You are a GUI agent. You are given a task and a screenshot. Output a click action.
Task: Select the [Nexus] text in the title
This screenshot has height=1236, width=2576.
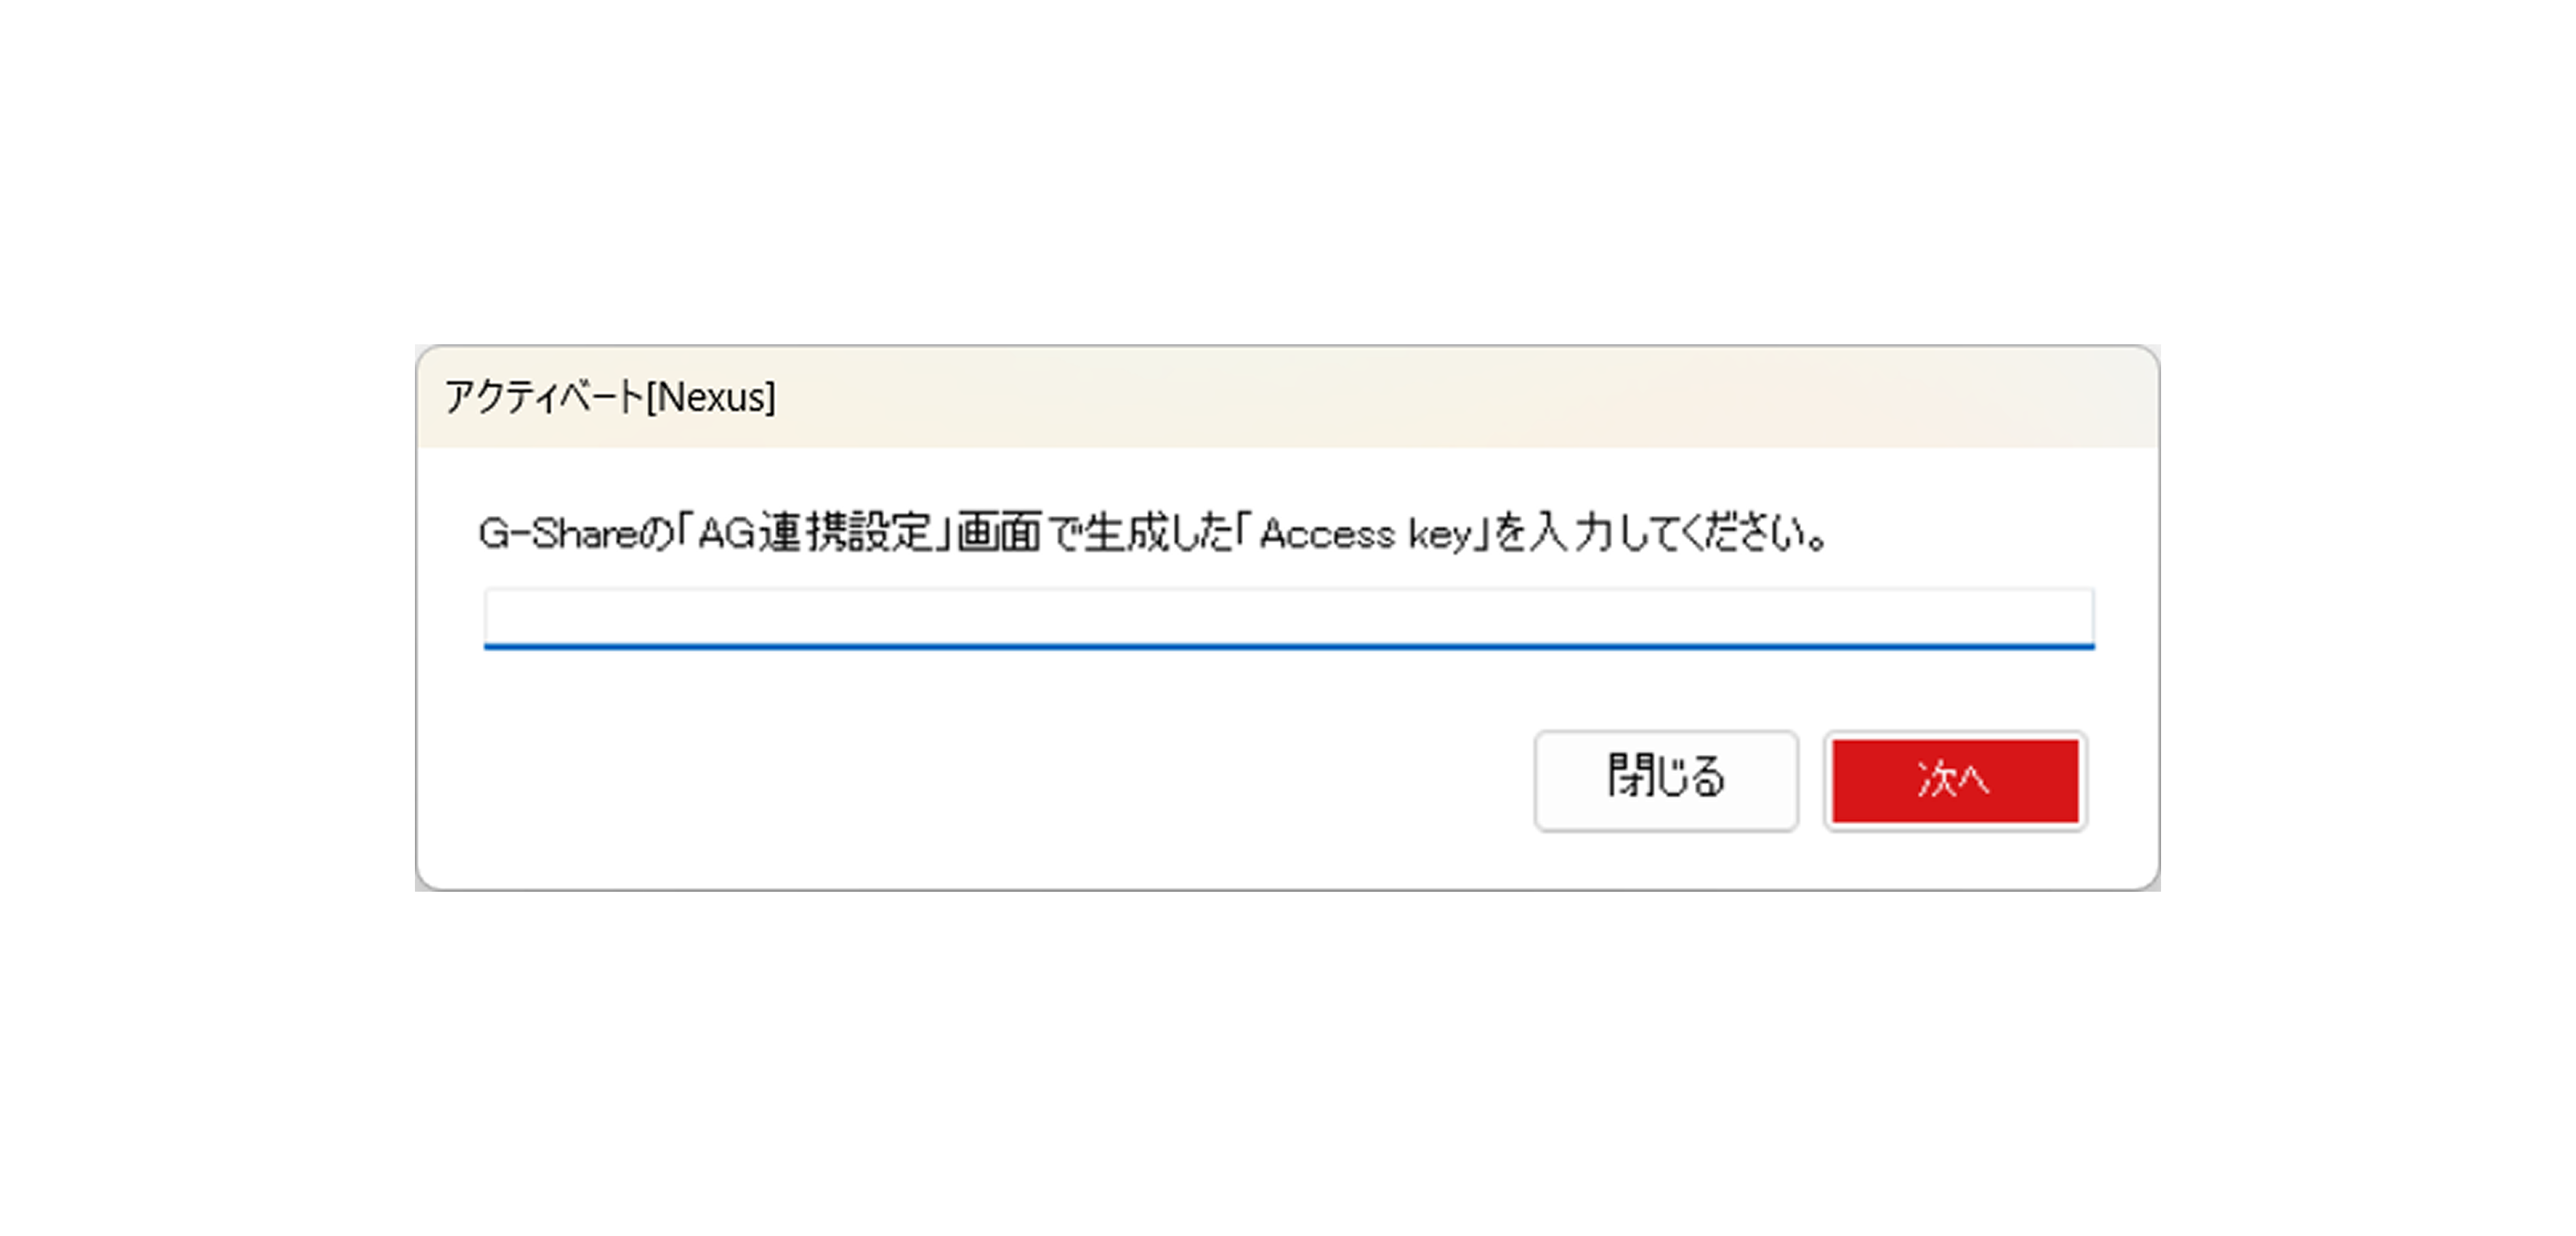click(711, 397)
